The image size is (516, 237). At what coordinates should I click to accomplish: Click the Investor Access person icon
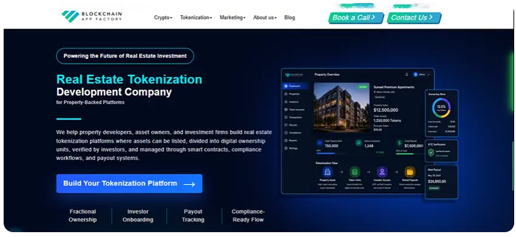(382, 172)
